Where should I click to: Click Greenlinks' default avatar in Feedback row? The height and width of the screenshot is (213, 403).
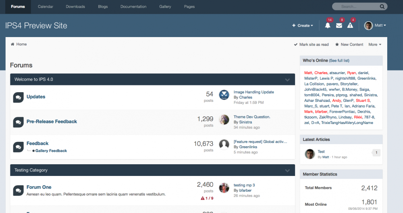(224, 145)
